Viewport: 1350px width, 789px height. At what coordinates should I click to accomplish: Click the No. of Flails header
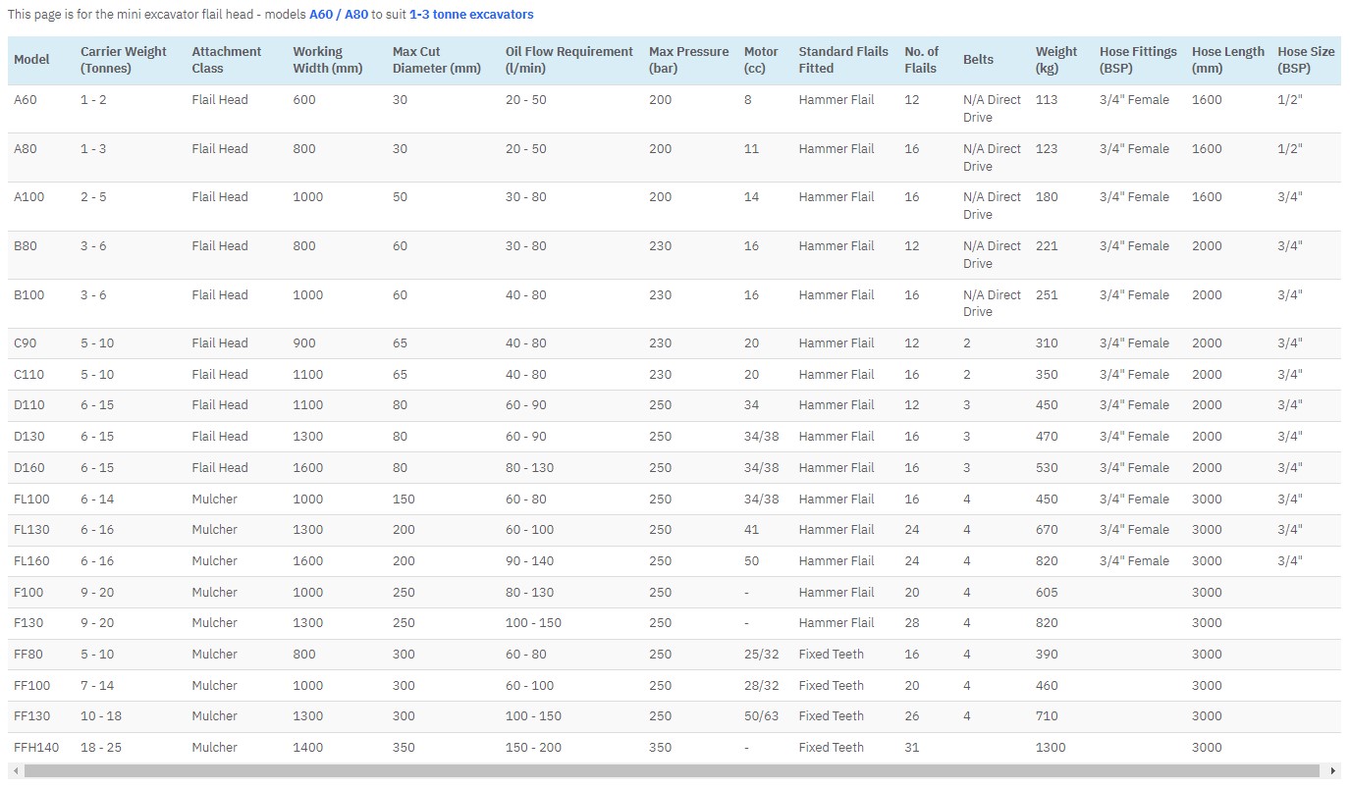(921, 60)
